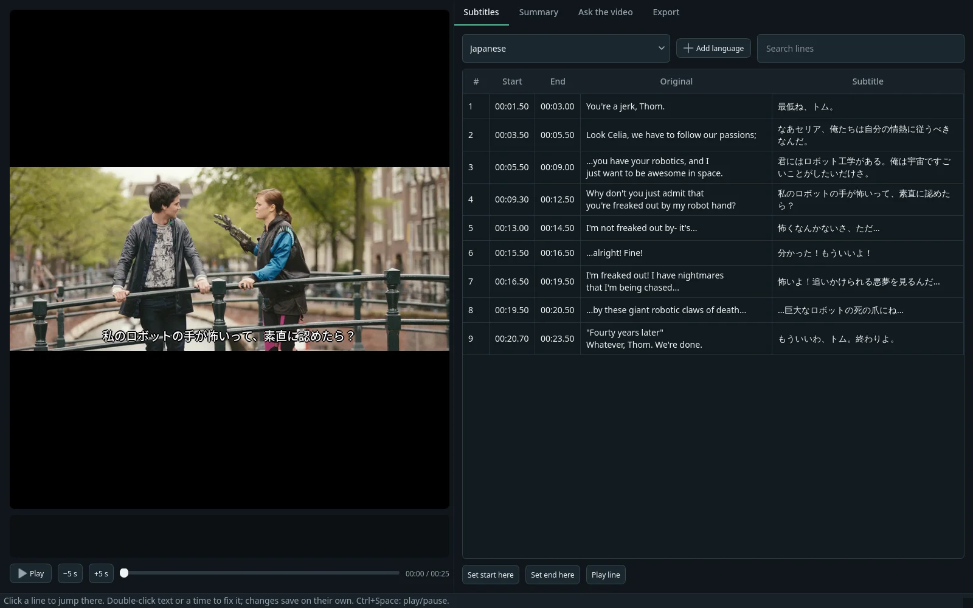Viewport: 973px width, 608px height.
Task: Click the row number 3 cell
Action: point(476,167)
